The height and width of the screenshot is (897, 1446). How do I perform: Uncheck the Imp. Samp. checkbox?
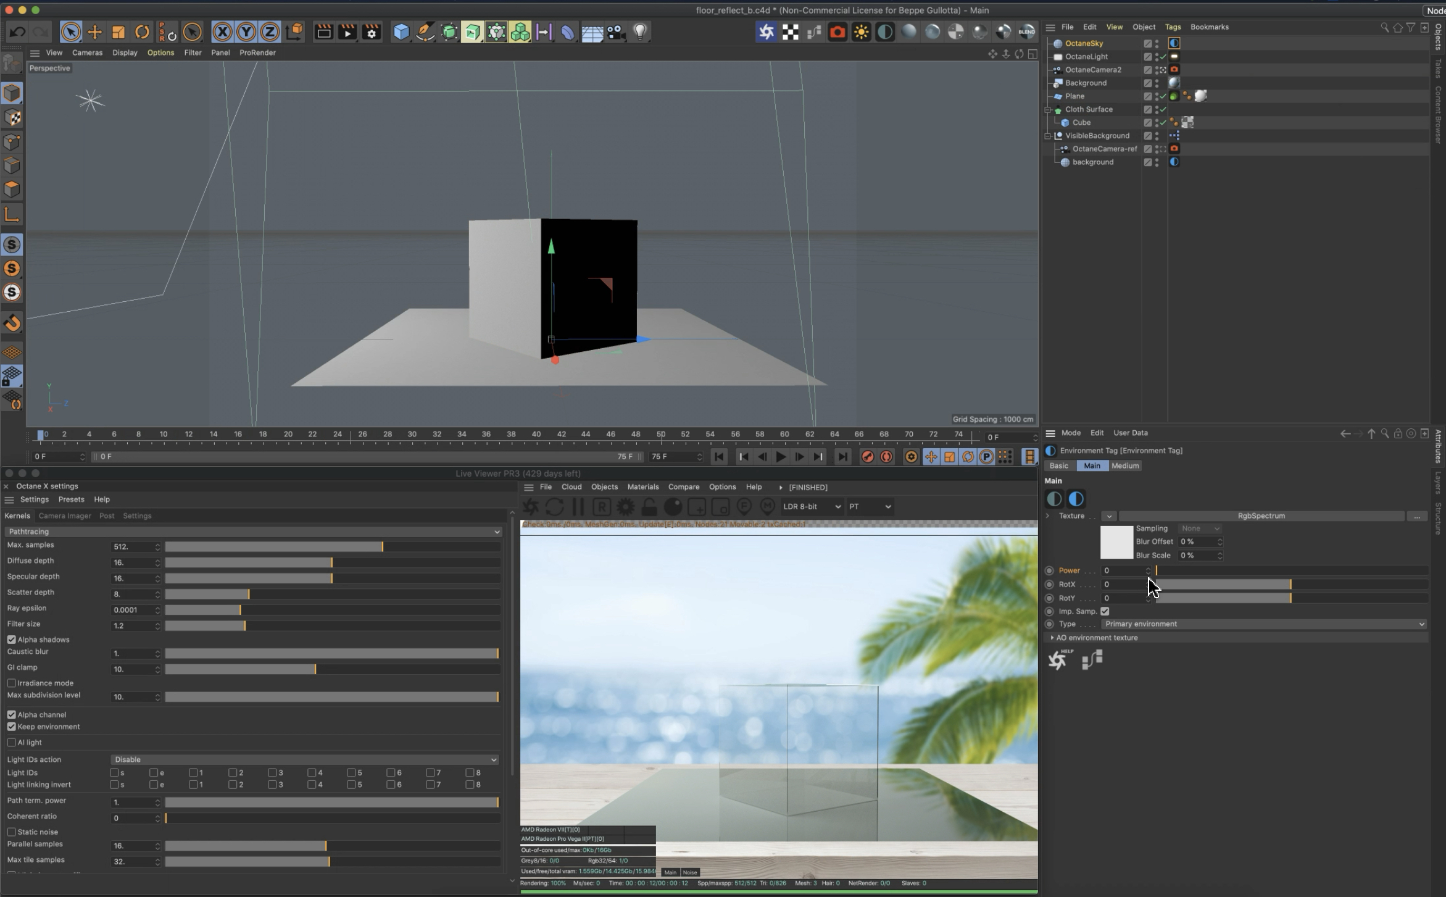click(1105, 611)
